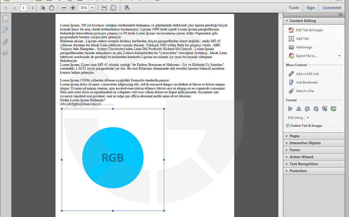Image resolution: width=349 pixels, height=217 pixels.
Task: Flip selected image vertically
Action: click(x=290, y=109)
